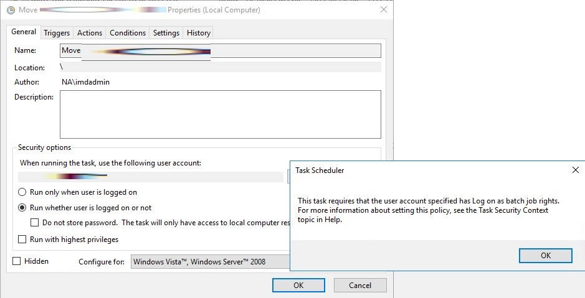
Task: Close the Task Scheduler error popup
Action: 575,170
